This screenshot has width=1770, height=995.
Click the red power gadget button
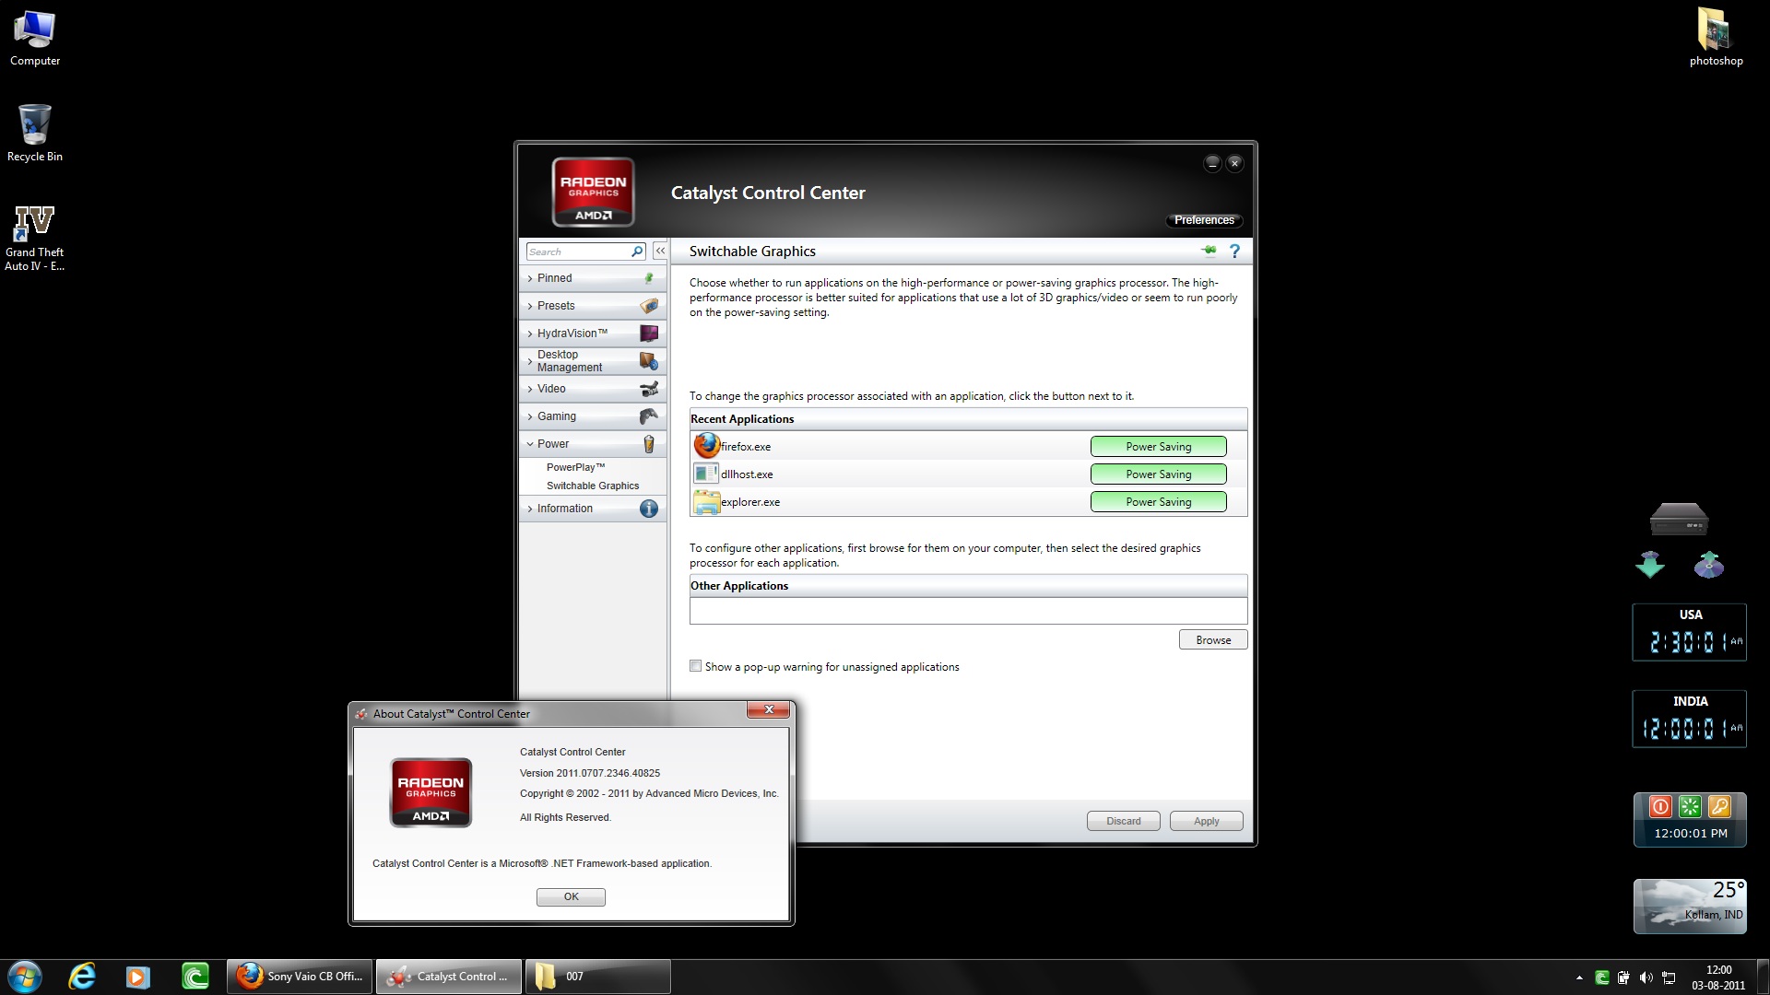tap(1660, 807)
